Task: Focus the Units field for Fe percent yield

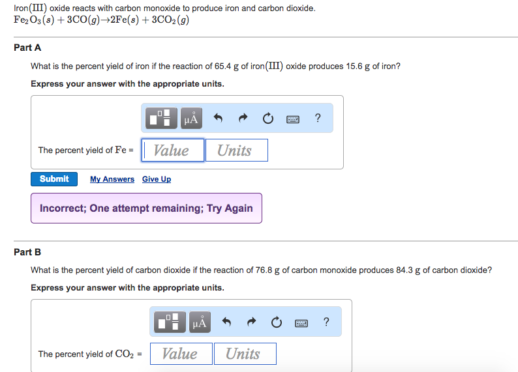Action: tap(236, 150)
